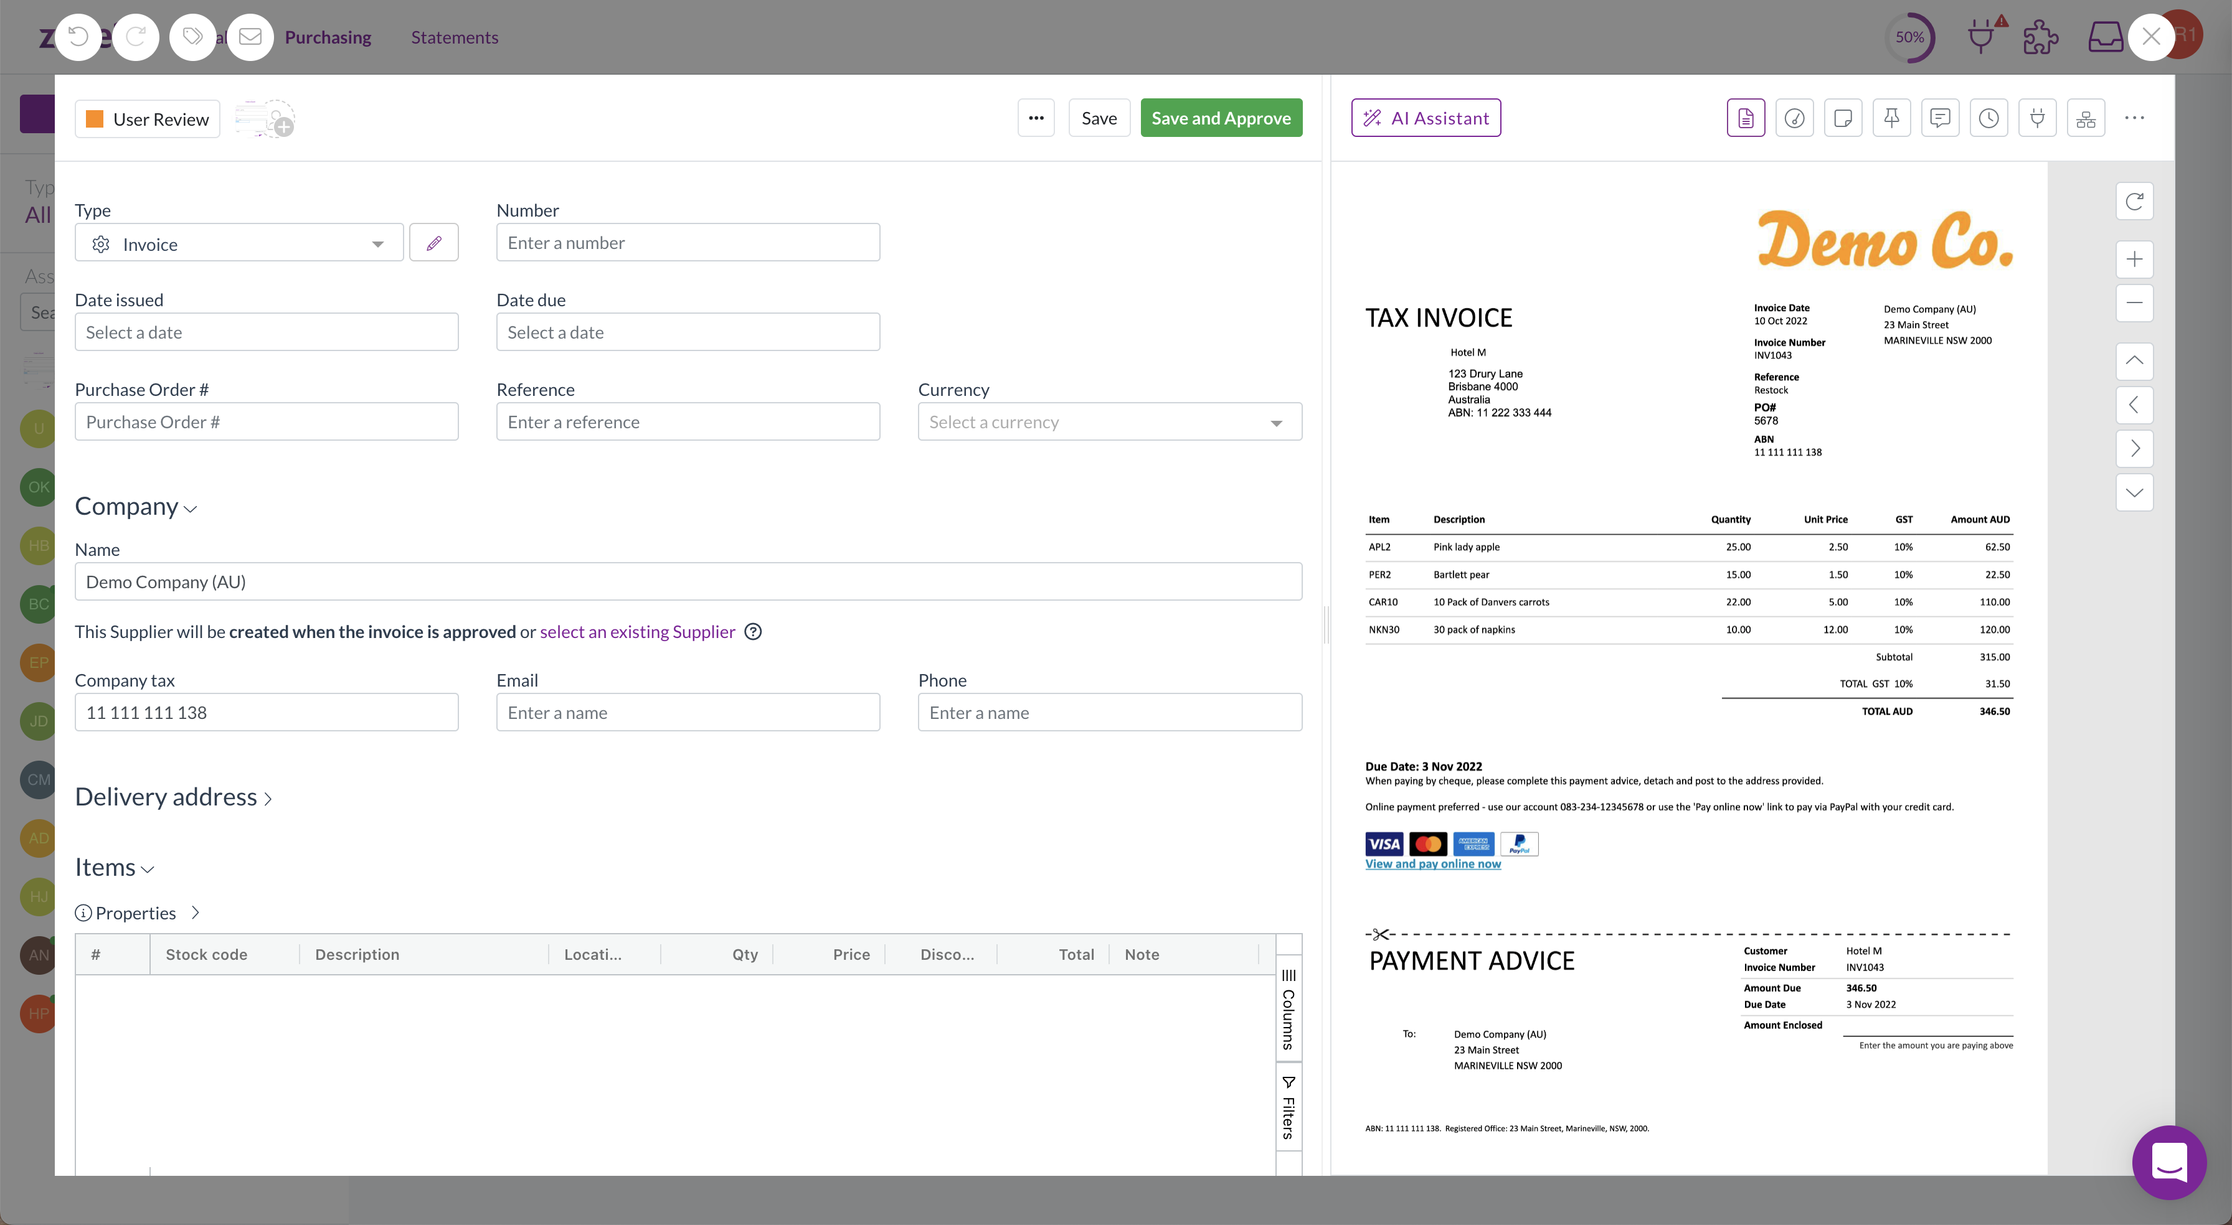The image size is (2232, 1225).
Task: Open the Type Invoice dropdown
Action: [x=239, y=243]
